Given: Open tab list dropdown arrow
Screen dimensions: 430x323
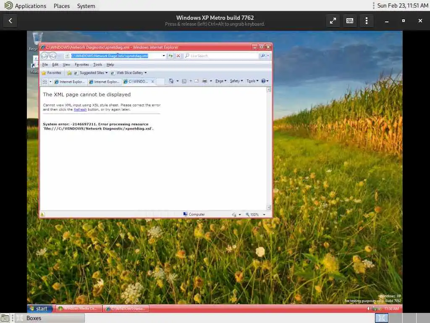Looking at the screenshot, I should tap(50, 82).
